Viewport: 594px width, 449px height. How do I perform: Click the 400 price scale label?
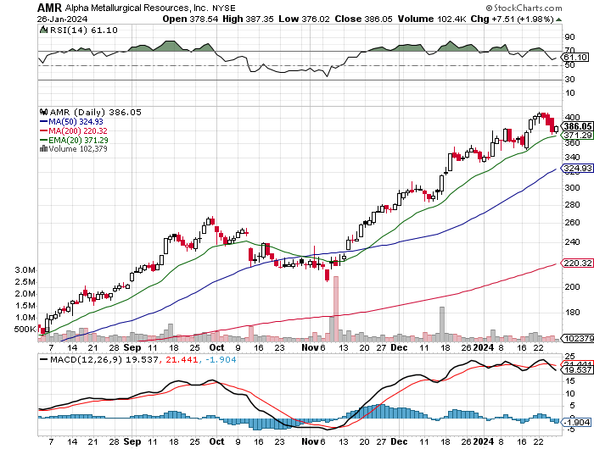pyautogui.click(x=573, y=117)
